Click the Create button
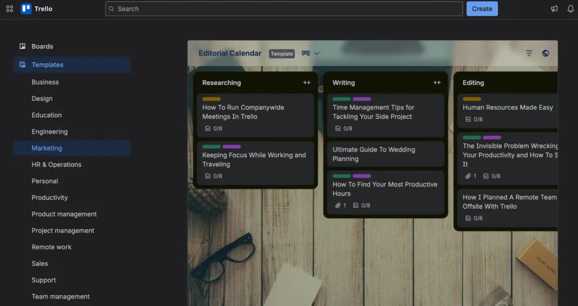Viewport: 578px width, 306px height. pos(482,9)
